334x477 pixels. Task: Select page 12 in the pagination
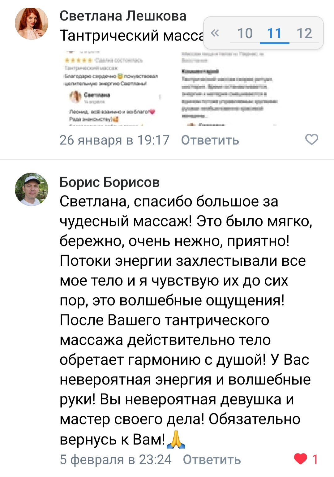[x=305, y=32]
